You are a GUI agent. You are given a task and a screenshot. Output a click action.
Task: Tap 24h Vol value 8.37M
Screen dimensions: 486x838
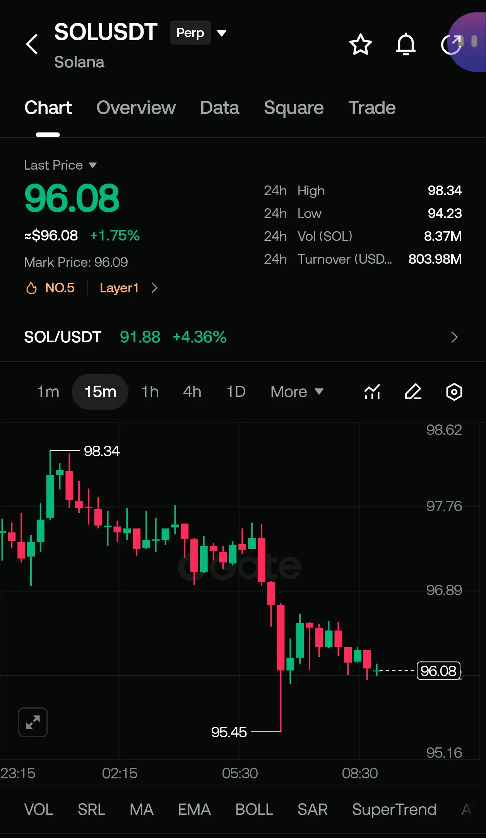click(x=443, y=236)
